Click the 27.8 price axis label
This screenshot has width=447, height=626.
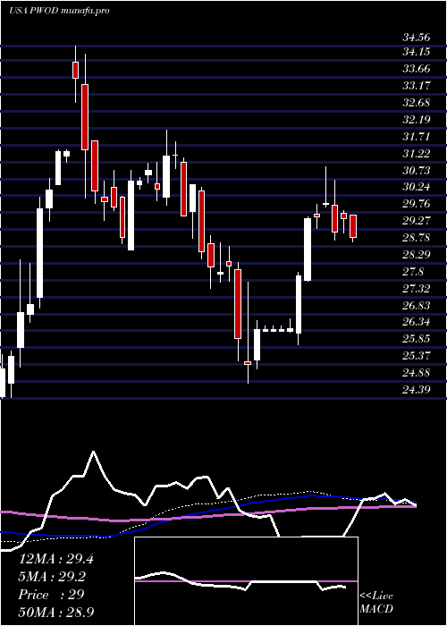click(413, 272)
